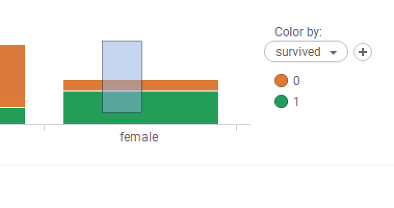The height and width of the screenshot is (208, 394).
Task: Click empty legend space below the 1 entry
Action: click(312, 130)
